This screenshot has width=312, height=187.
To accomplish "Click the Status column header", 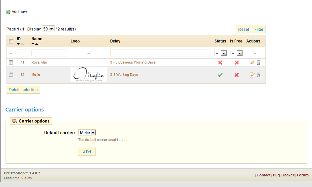I will point(220,41).
